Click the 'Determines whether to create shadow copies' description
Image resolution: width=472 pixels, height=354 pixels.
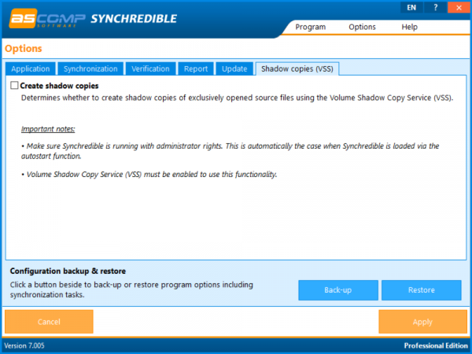[238, 98]
